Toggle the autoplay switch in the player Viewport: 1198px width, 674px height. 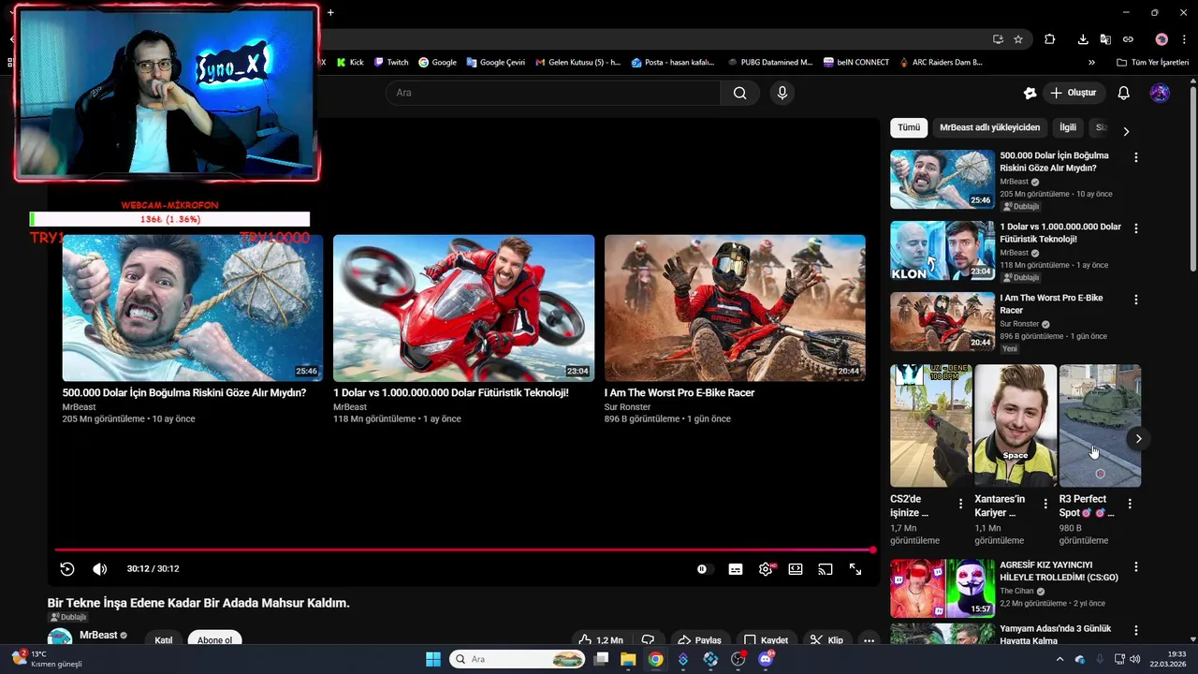tap(705, 569)
